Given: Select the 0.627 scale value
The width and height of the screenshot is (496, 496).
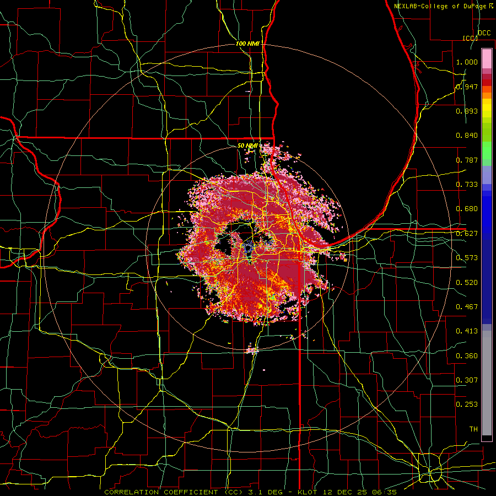Looking at the screenshot, I should 467,234.
